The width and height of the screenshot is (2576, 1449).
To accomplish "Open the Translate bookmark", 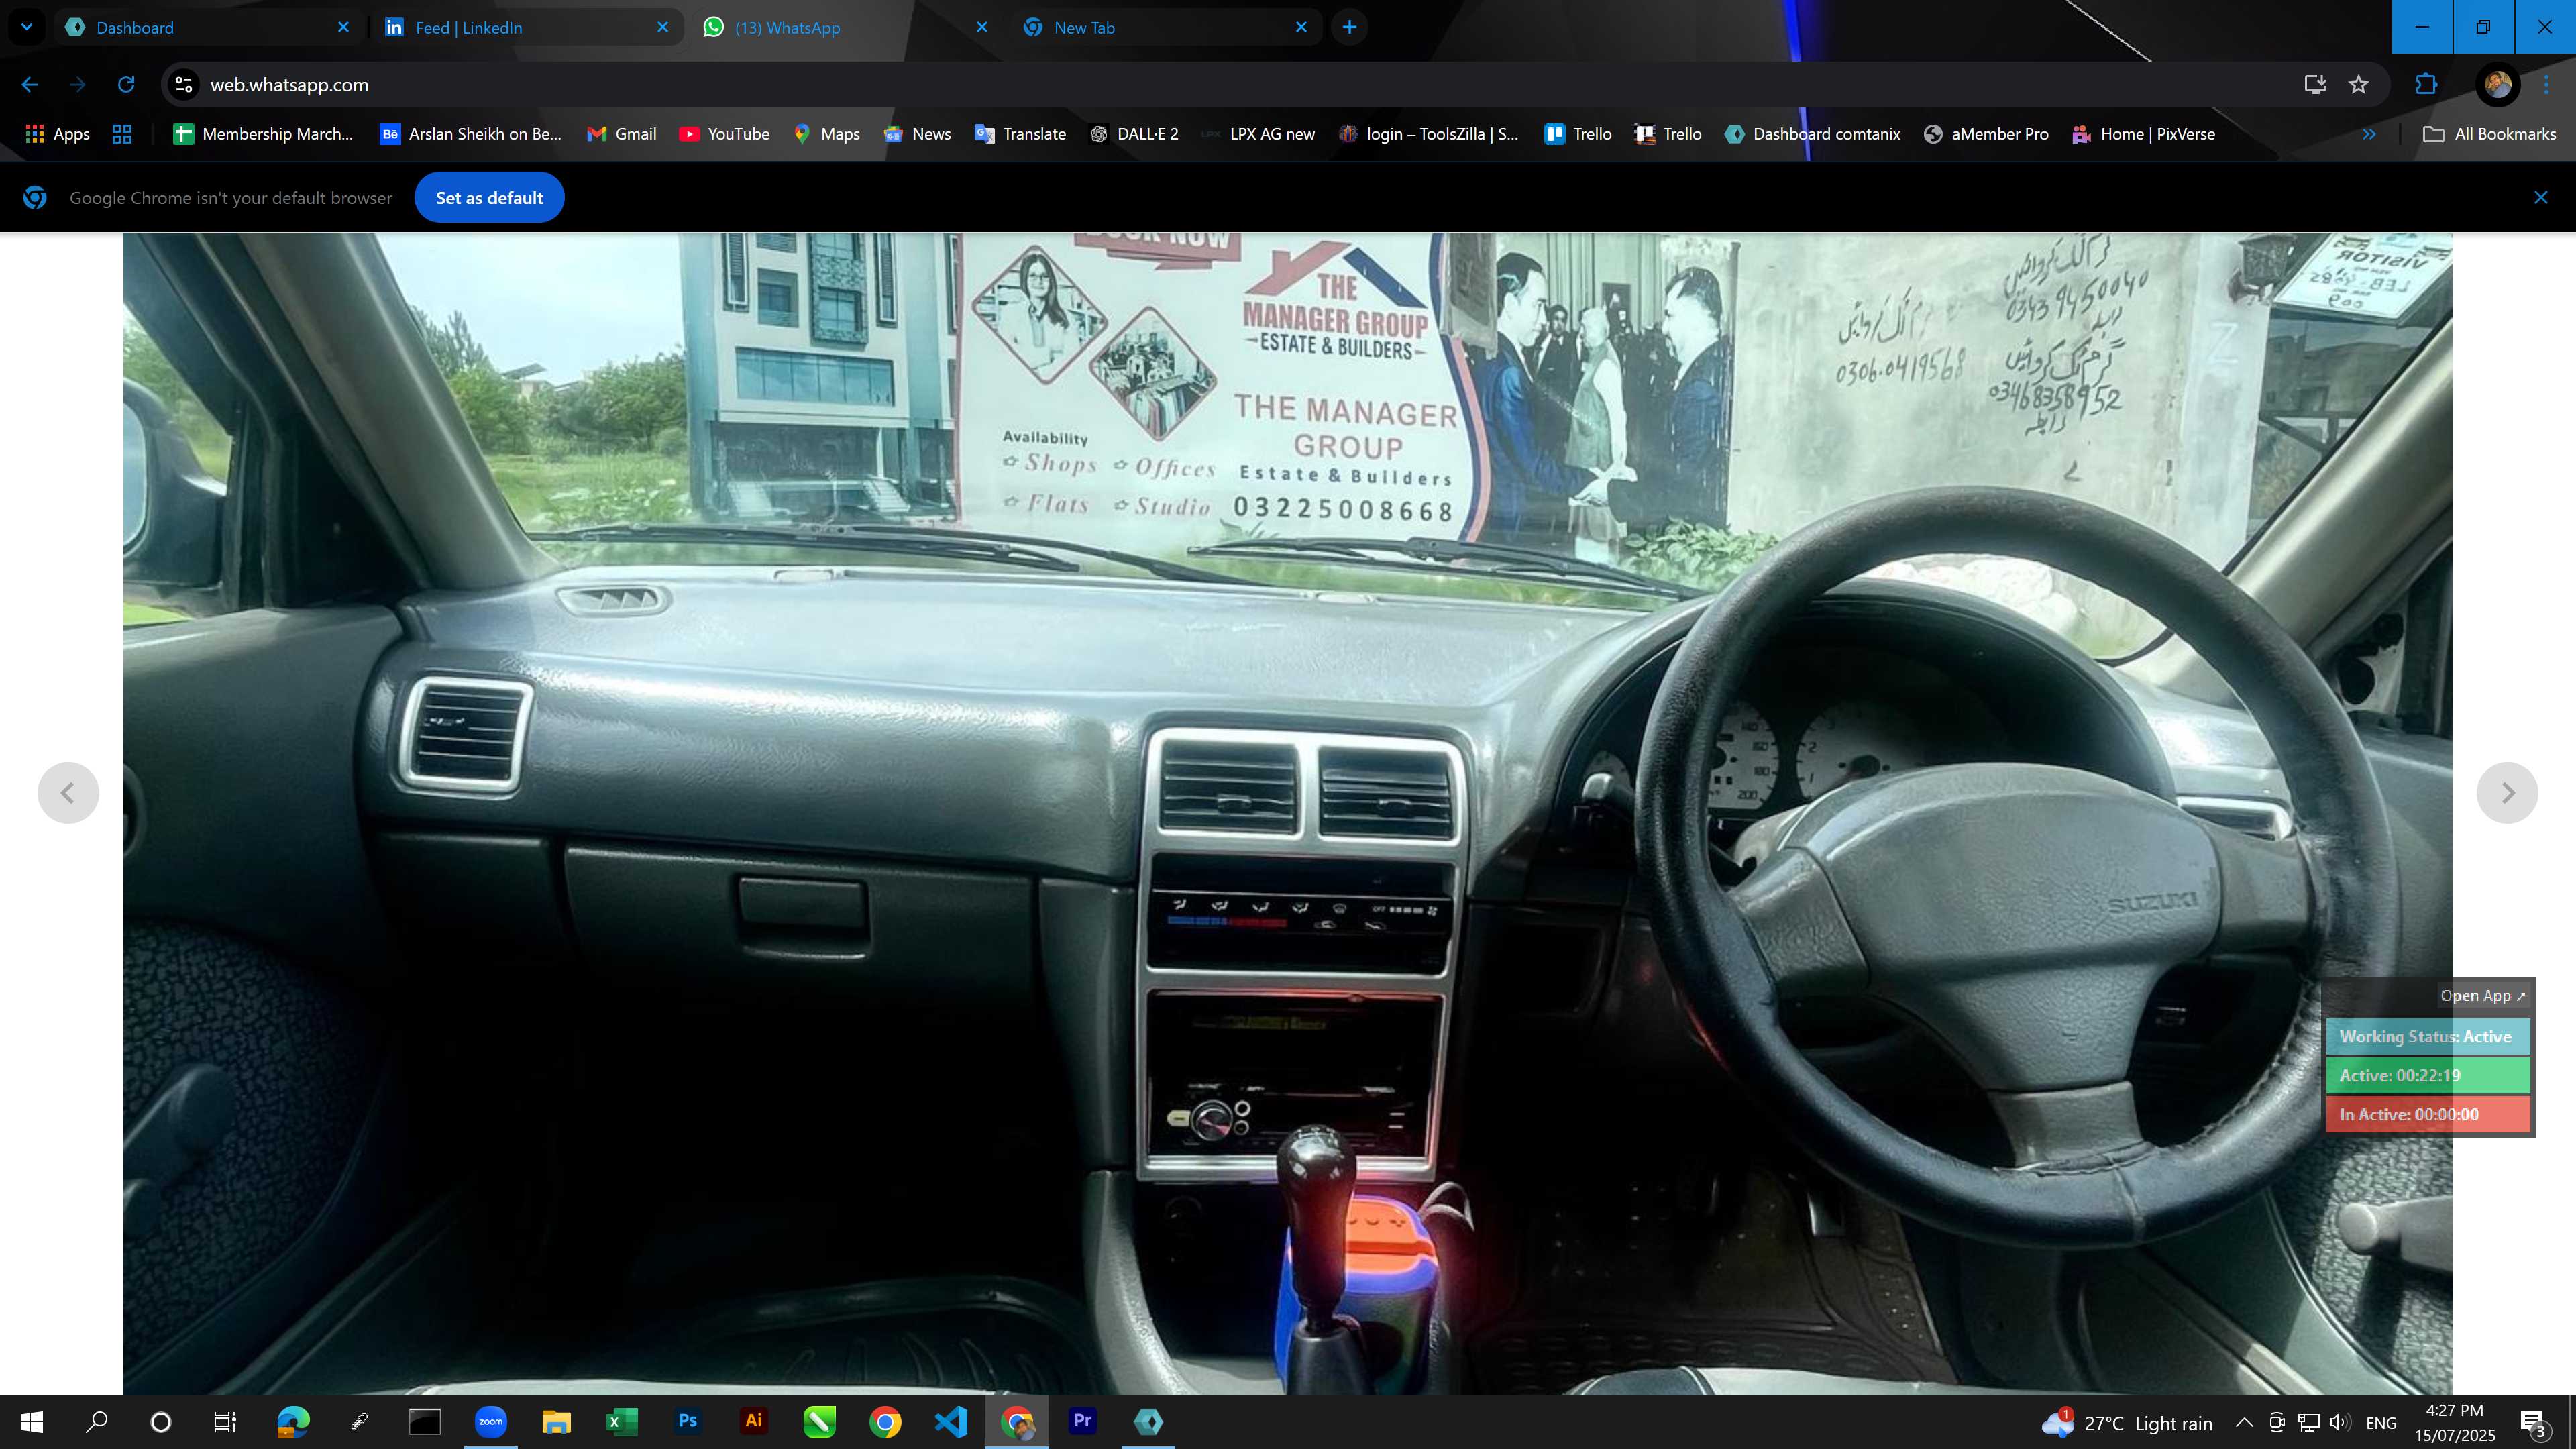I will (x=1020, y=134).
